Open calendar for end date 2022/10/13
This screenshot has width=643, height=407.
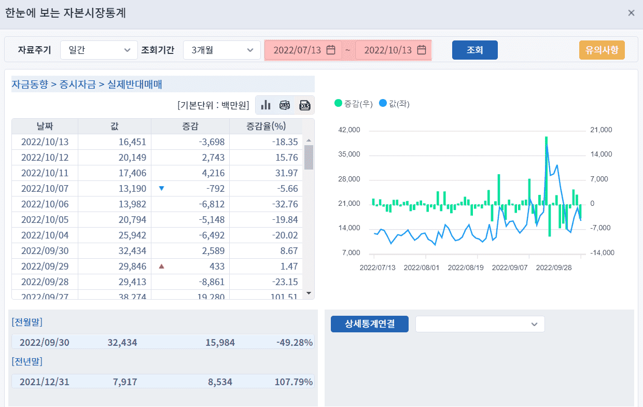tap(422, 50)
